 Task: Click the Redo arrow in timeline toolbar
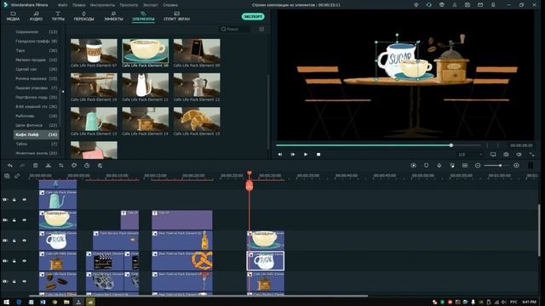coord(23,166)
